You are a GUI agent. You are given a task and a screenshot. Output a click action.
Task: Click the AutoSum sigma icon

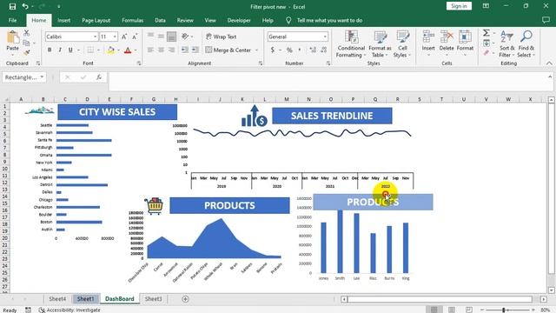click(x=486, y=33)
